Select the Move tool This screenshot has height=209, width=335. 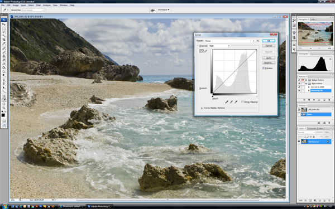[x=4, y=24]
